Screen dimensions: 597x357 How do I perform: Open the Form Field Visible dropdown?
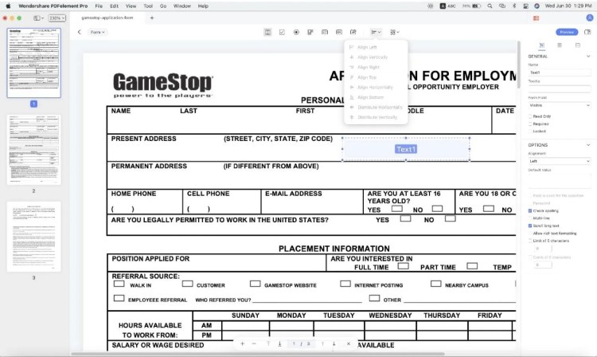click(x=560, y=105)
